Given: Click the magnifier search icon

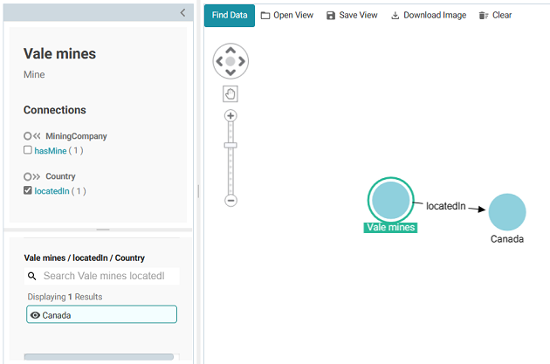Looking at the screenshot, I should click(32, 276).
